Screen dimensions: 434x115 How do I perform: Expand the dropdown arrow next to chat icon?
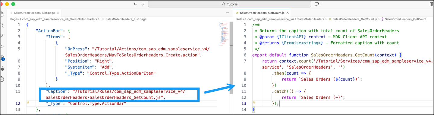coord(321,4)
